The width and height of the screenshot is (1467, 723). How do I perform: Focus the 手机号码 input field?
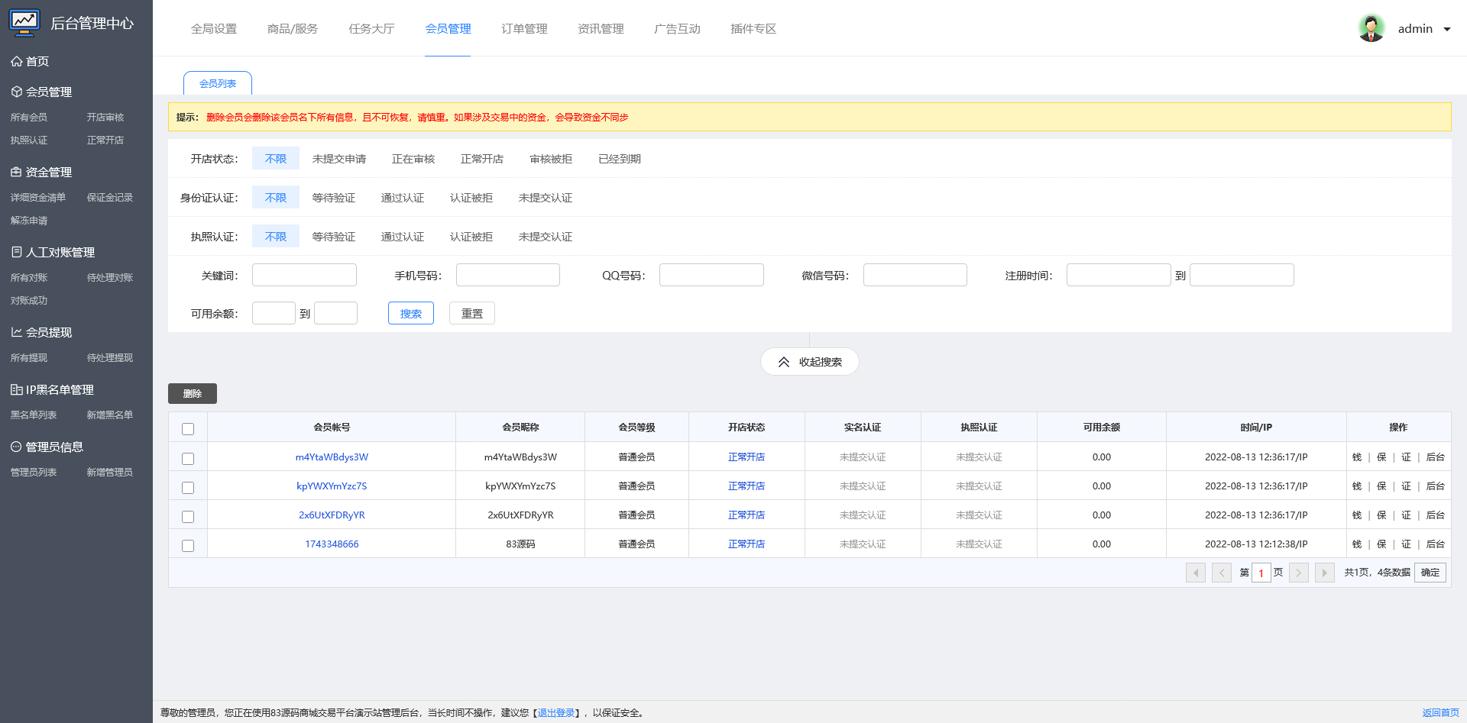508,275
